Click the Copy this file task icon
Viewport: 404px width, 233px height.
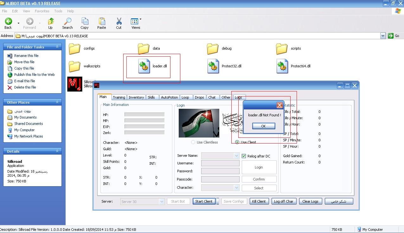[10, 68]
